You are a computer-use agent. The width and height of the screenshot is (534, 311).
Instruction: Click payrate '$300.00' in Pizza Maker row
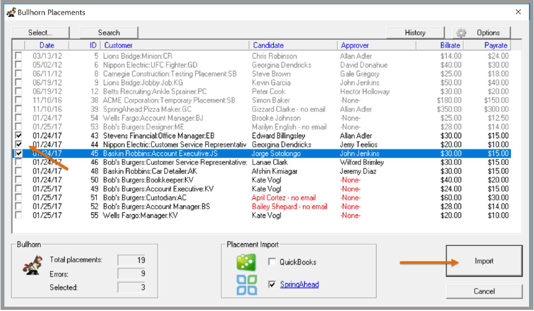coord(496,109)
